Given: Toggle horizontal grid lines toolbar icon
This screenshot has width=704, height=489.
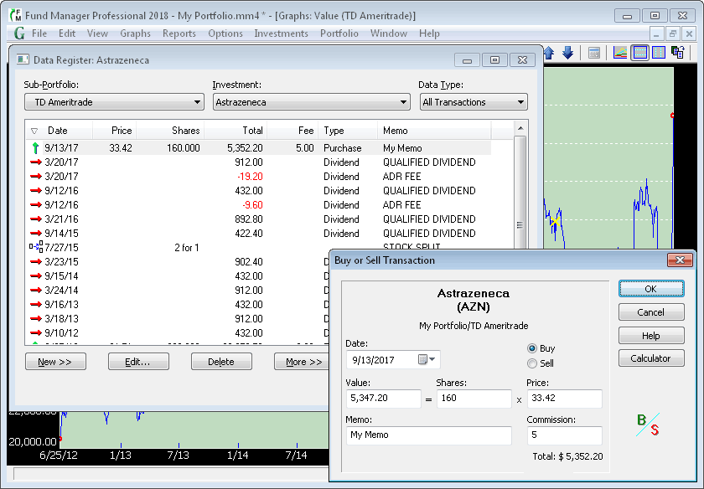Looking at the screenshot, I should [x=639, y=53].
